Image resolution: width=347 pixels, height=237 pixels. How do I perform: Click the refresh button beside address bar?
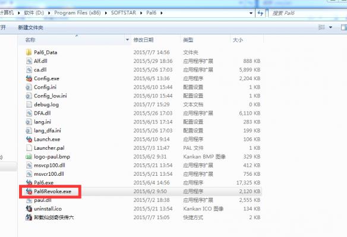click(260, 13)
